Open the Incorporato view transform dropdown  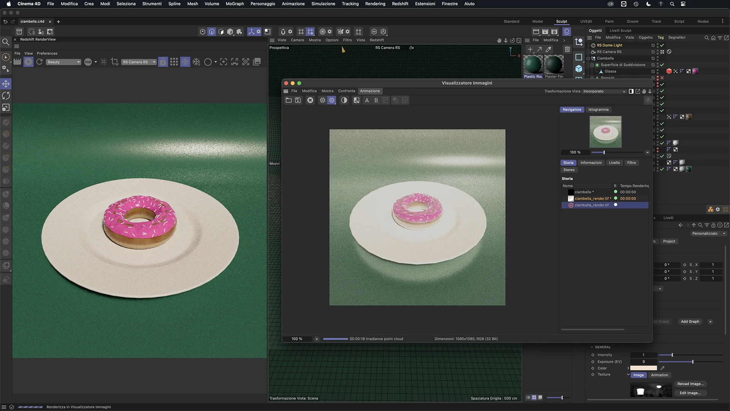pos(605,91)
